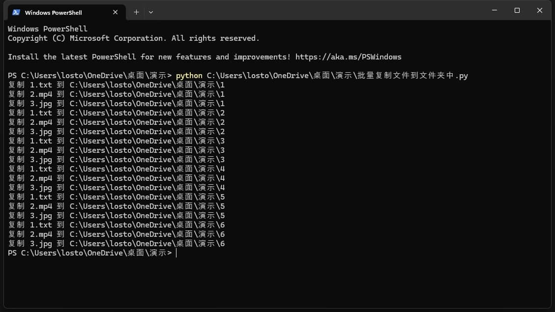
Task: Minimize the terminal window
Action: (x=495, y=10)
